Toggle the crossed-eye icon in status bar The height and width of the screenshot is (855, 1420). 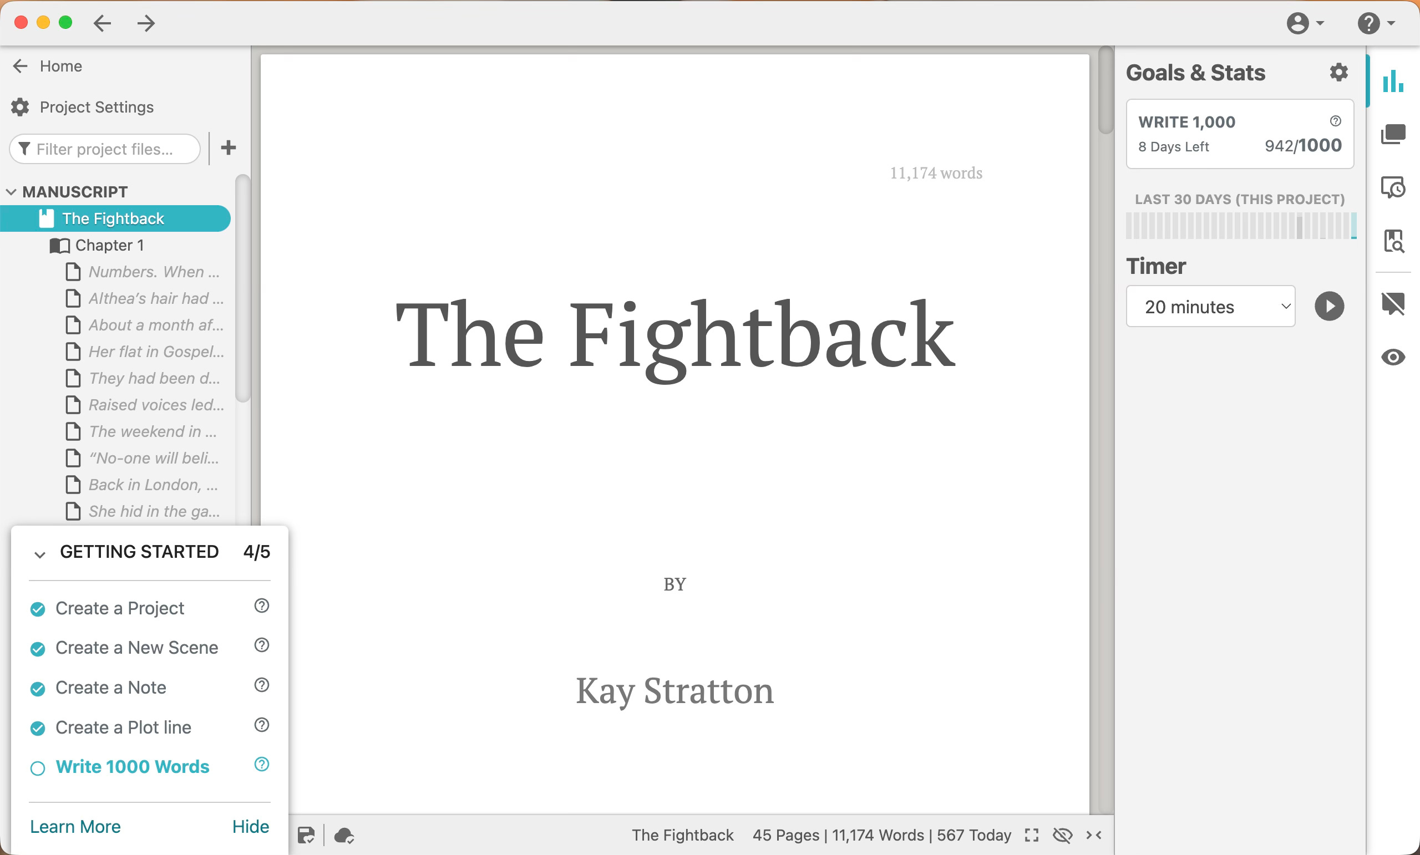click(1062, 835)
